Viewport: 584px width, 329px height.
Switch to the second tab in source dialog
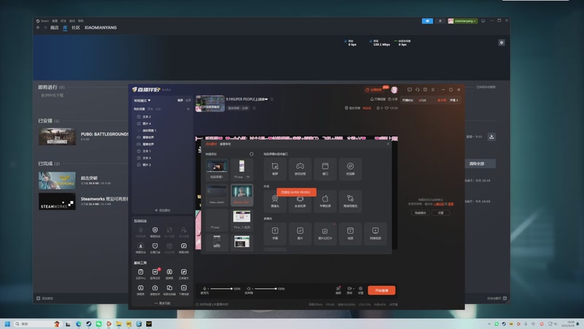(226, 144)
